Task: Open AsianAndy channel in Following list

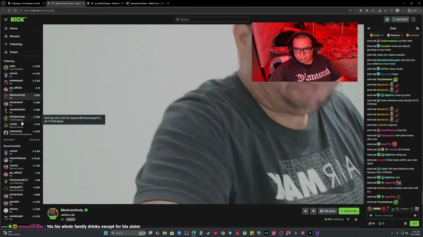Action: tap(22, 133)
